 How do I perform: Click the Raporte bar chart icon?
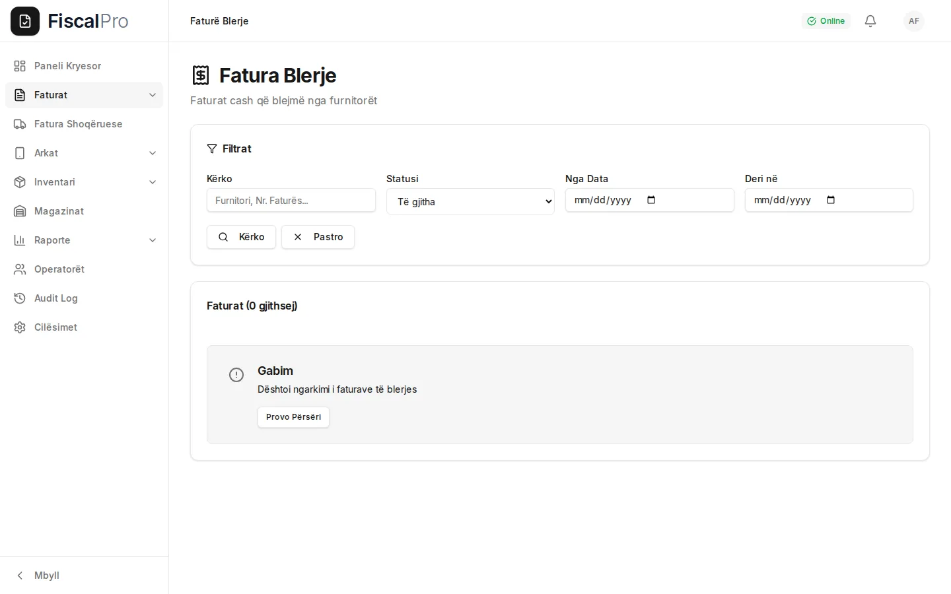point(20,240)
